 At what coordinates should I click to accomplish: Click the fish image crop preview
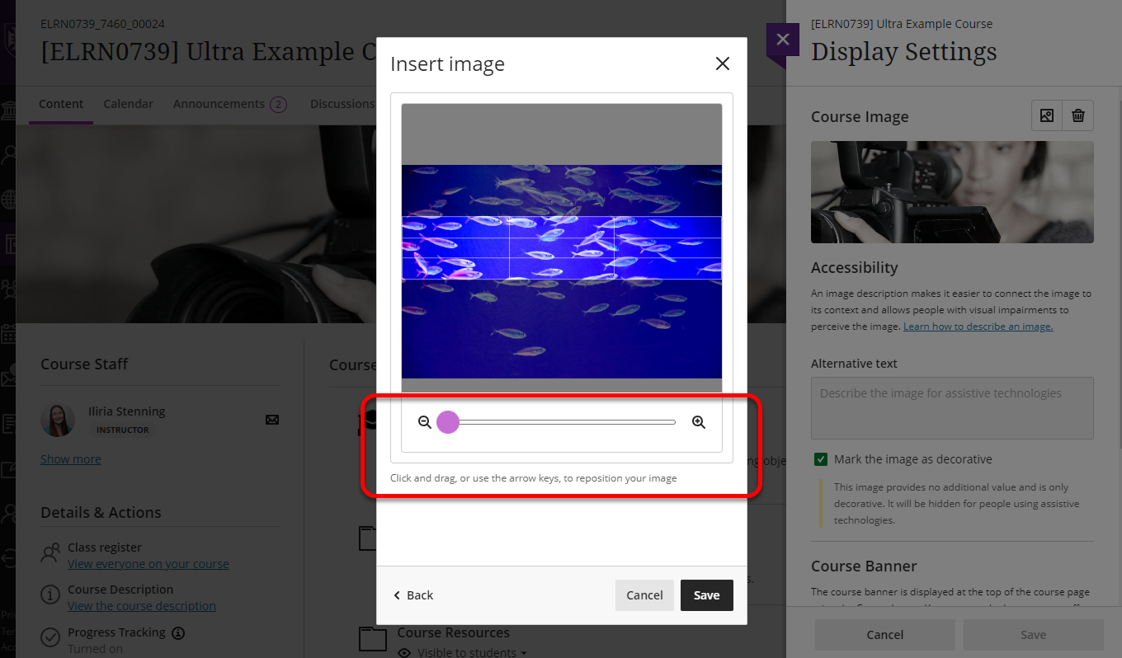(x=562, y=247)
